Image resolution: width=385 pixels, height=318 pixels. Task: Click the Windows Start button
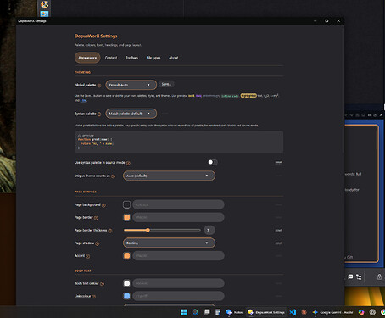(x=184, y=312)
